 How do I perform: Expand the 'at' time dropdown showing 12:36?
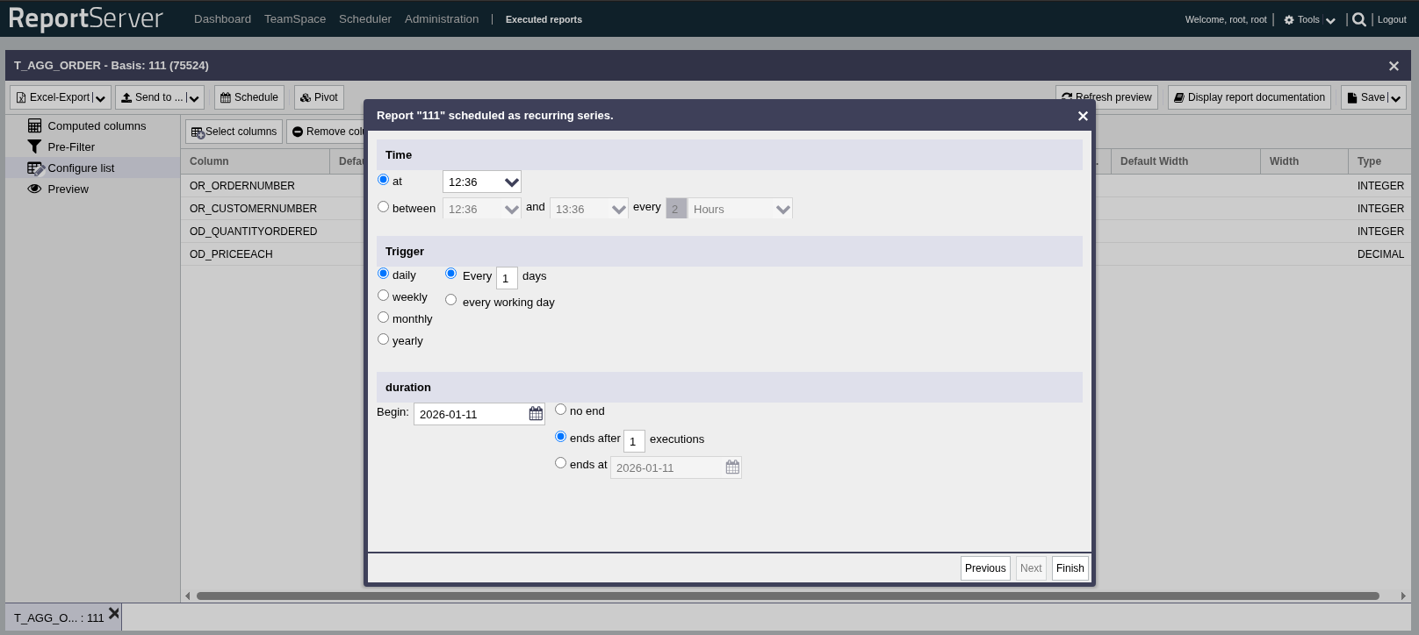tap(511, 182)
